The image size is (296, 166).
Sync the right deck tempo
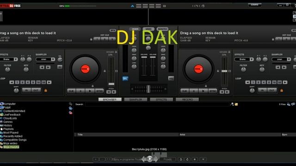click(x=213, y=91)
